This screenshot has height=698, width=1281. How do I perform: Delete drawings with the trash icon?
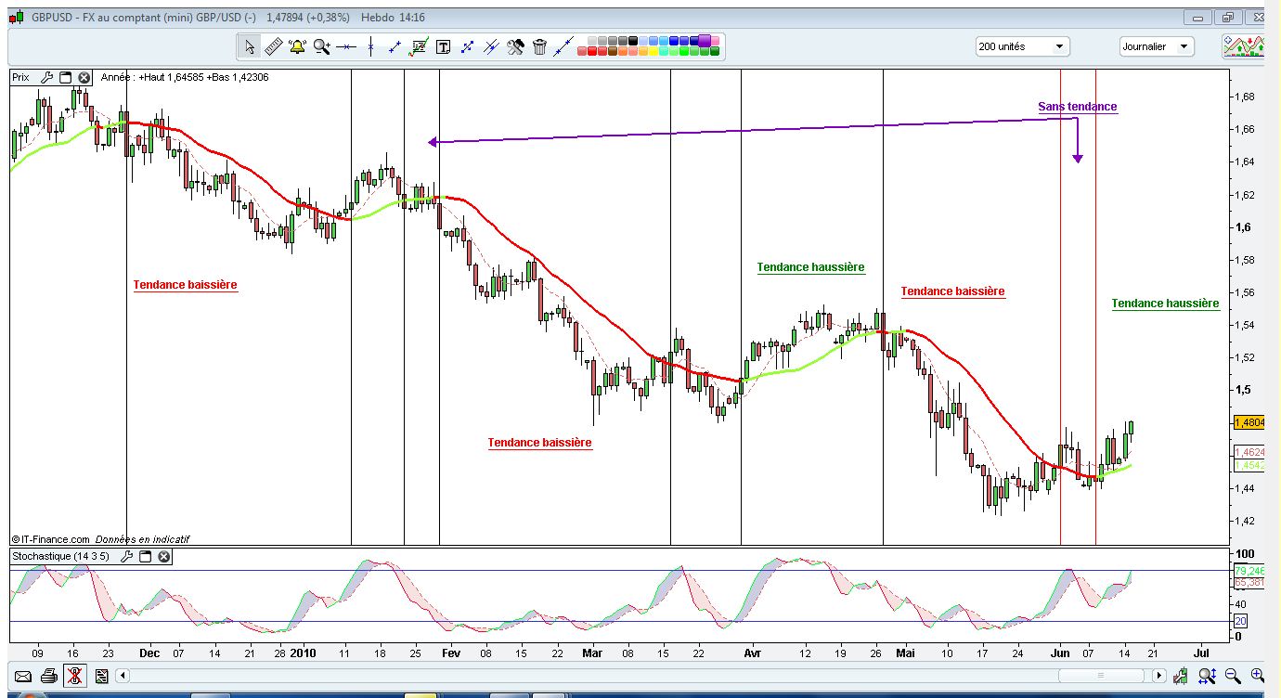(540, 45)
